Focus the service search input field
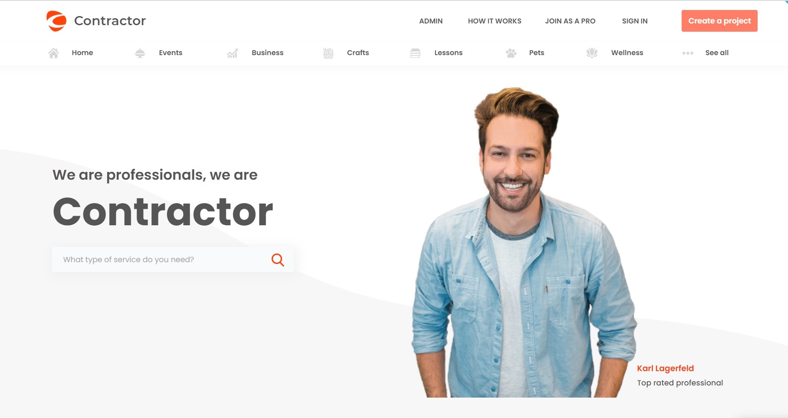 tap(173, 260)
